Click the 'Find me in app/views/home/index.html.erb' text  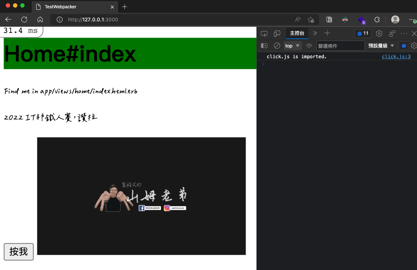[x=71, y=91]
